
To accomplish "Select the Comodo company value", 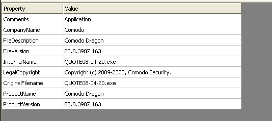I will (74, 30).
